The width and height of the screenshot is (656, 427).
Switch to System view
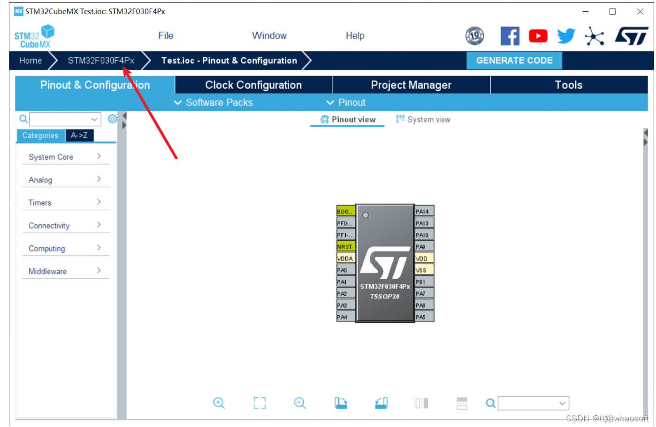(x=423, y=120)
